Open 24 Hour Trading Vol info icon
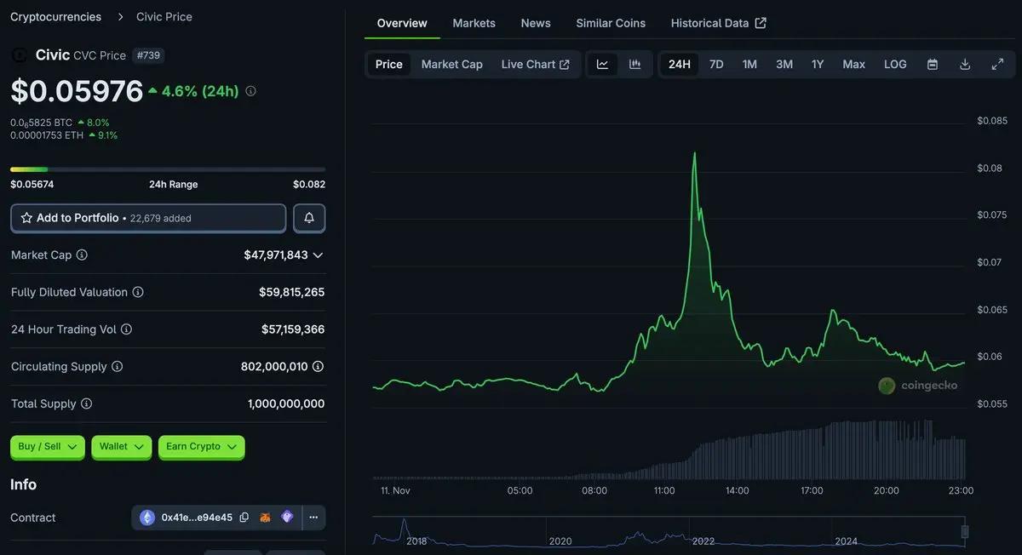The width and height of the screenshot is (1022, 555). coord(127,329)
